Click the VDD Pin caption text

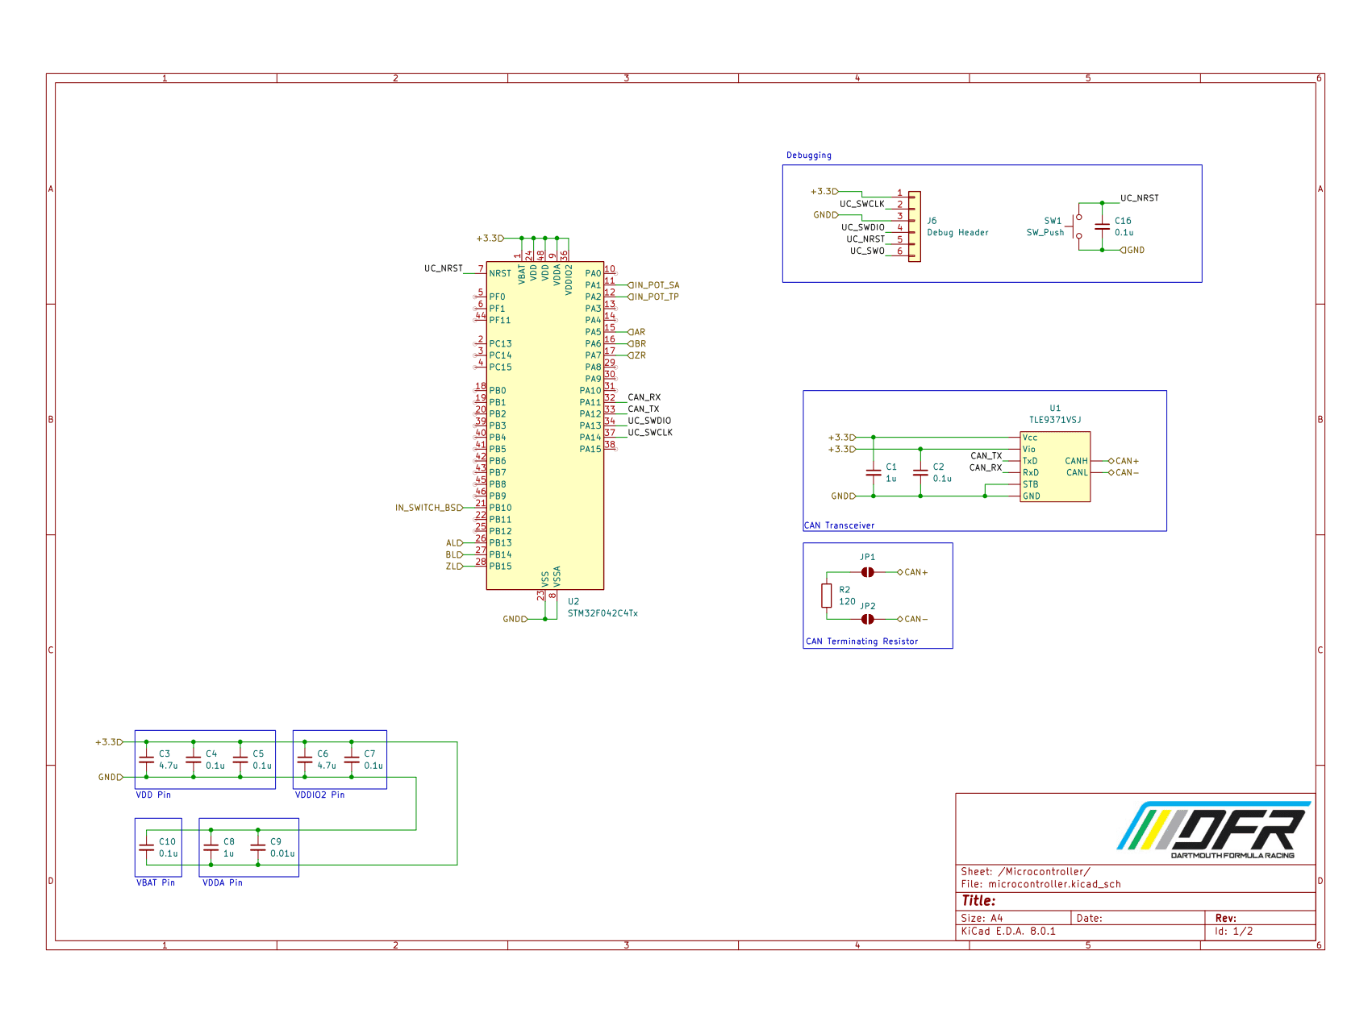click(153, 795)
